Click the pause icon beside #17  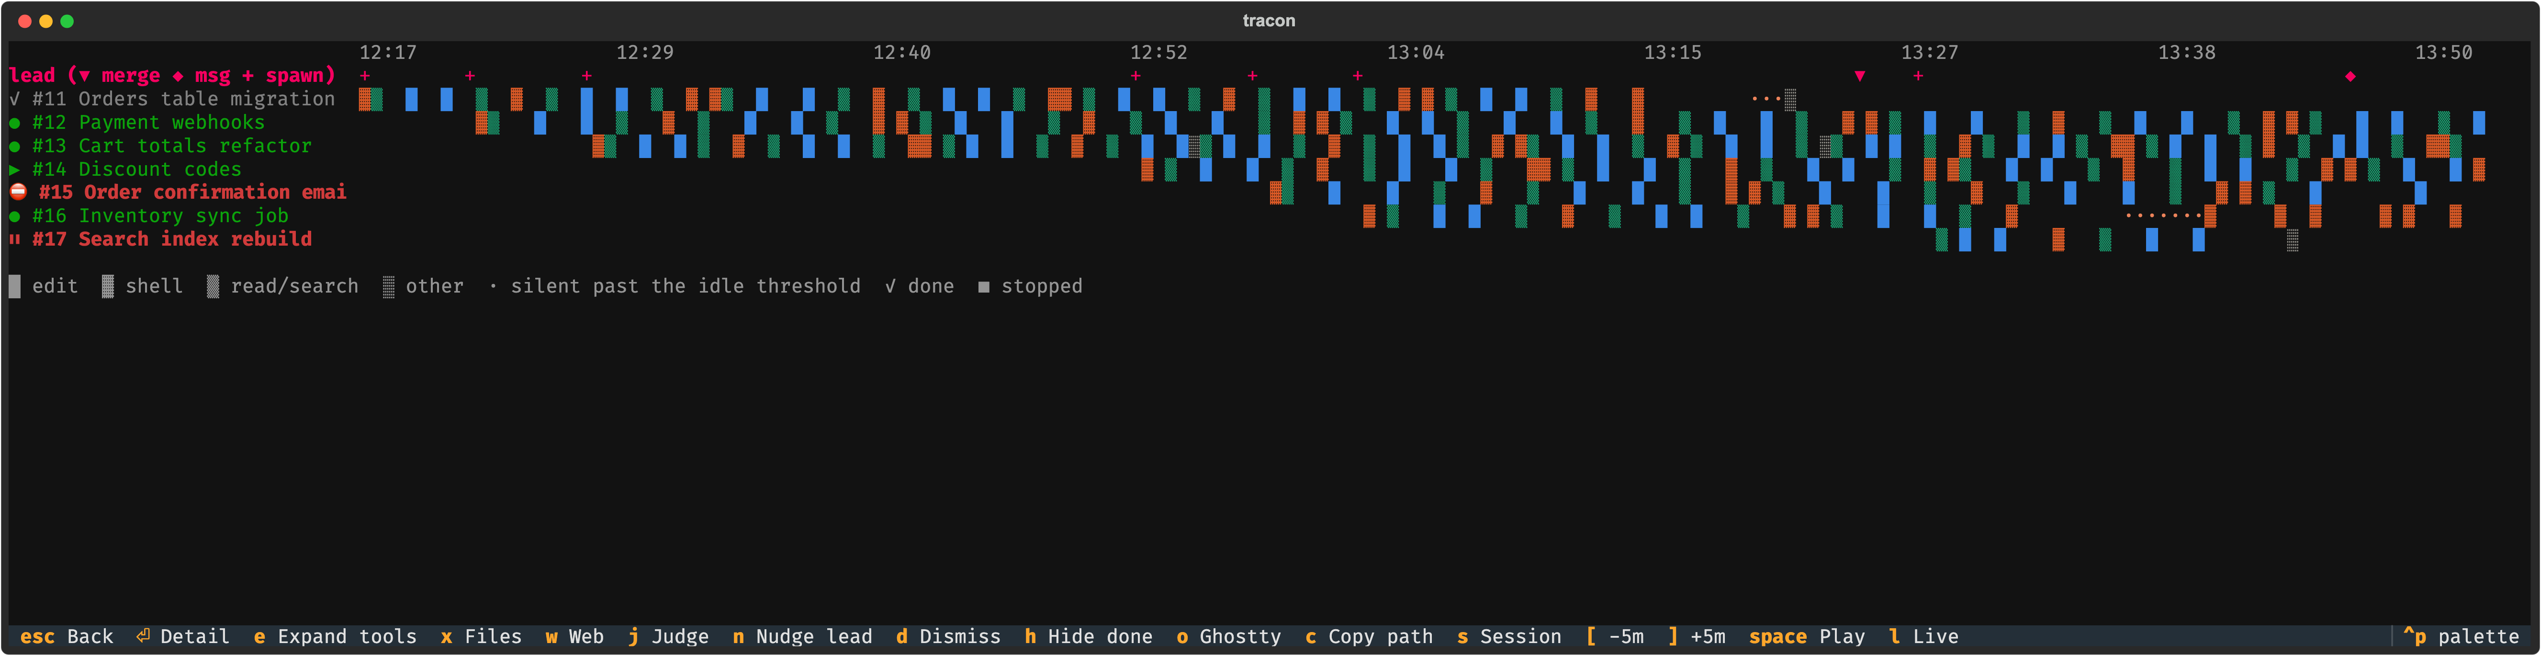[x=15, y=240]
